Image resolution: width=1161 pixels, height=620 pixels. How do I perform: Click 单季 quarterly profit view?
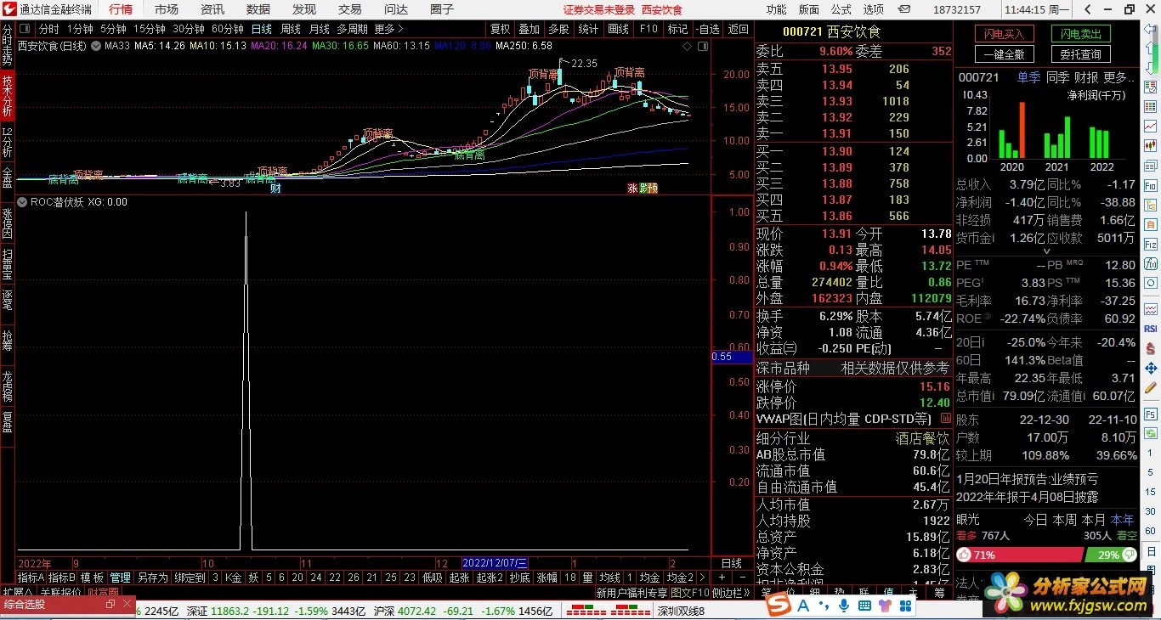click(x=1028, y=77)
